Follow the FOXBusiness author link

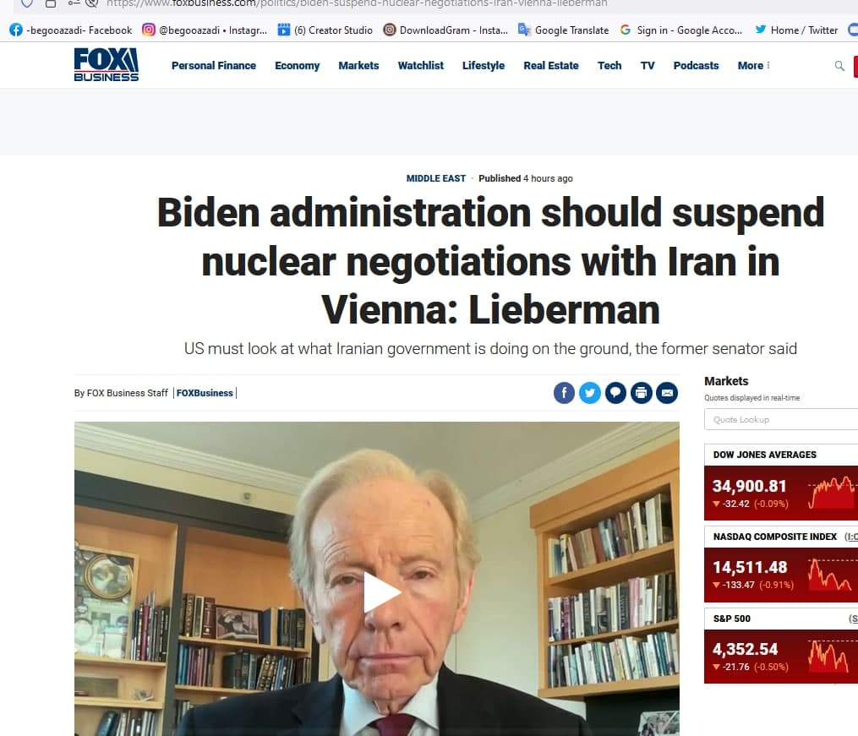(x=204, y=393)
